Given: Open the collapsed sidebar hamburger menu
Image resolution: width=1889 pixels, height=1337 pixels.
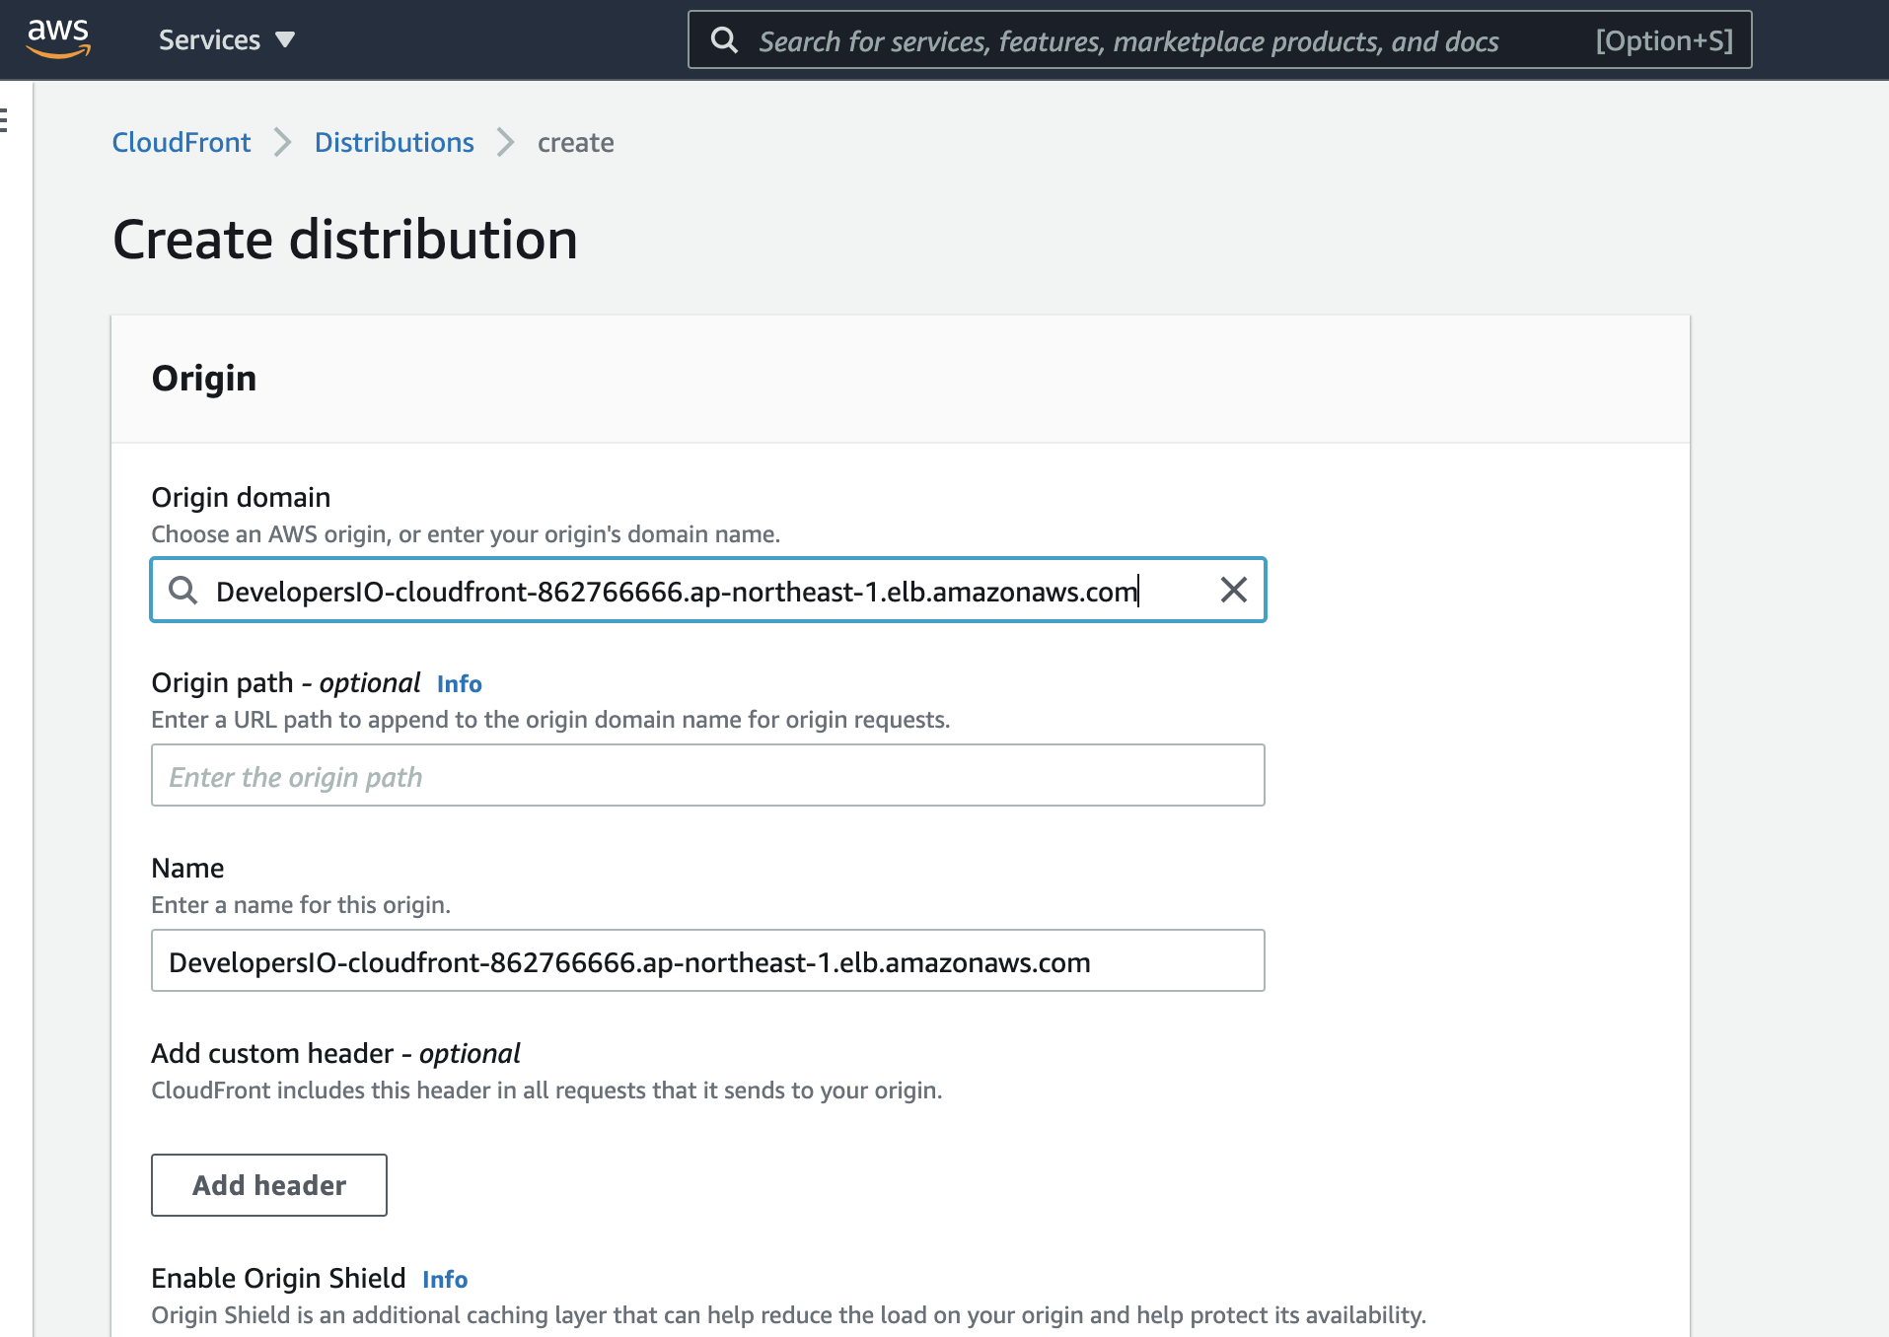Looking at the screenshot, I should point(4,120).
